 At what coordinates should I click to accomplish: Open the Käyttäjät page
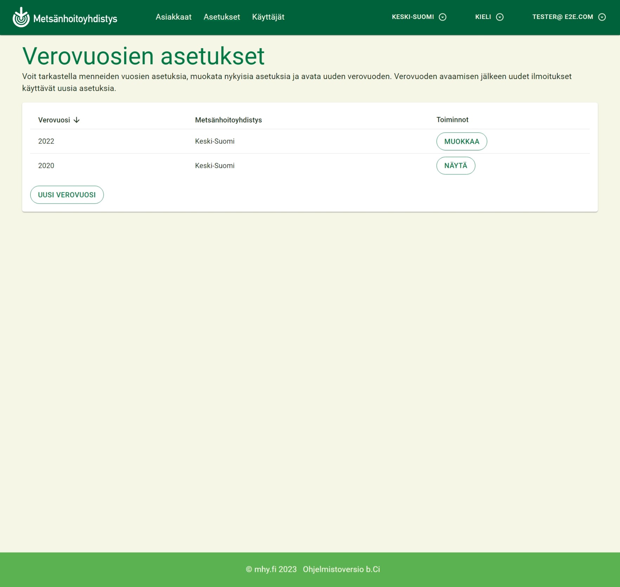click(268, 17)
